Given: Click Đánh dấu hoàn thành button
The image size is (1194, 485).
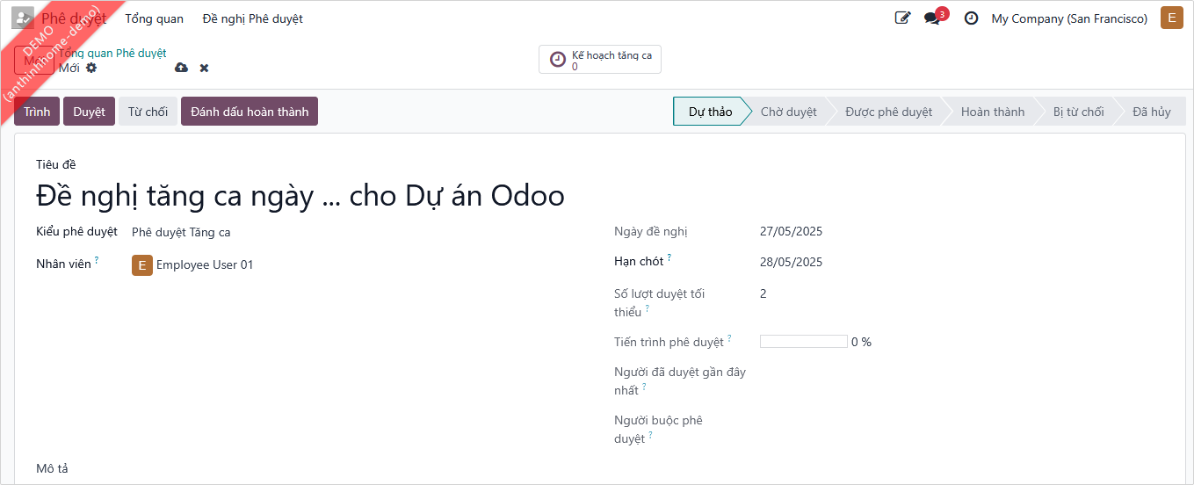Looking at the screenshot, I should 250,112.
